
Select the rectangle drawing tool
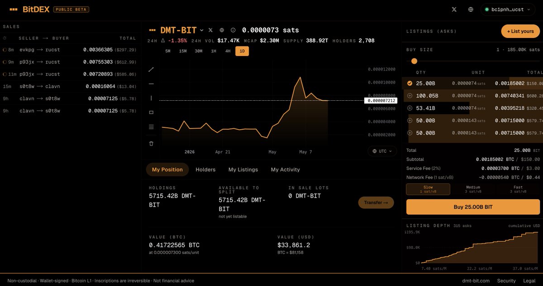click(151, 113)
